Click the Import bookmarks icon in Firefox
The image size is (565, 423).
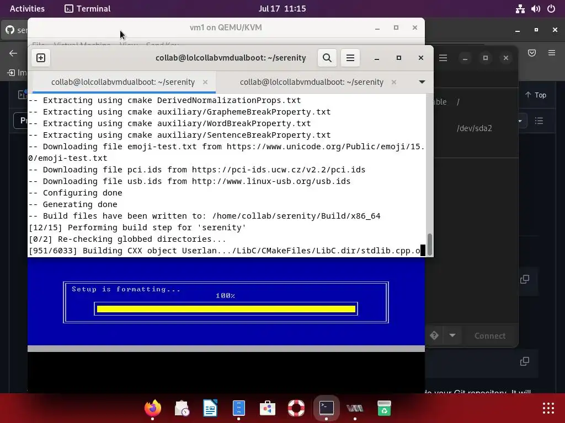pos(11,73)
